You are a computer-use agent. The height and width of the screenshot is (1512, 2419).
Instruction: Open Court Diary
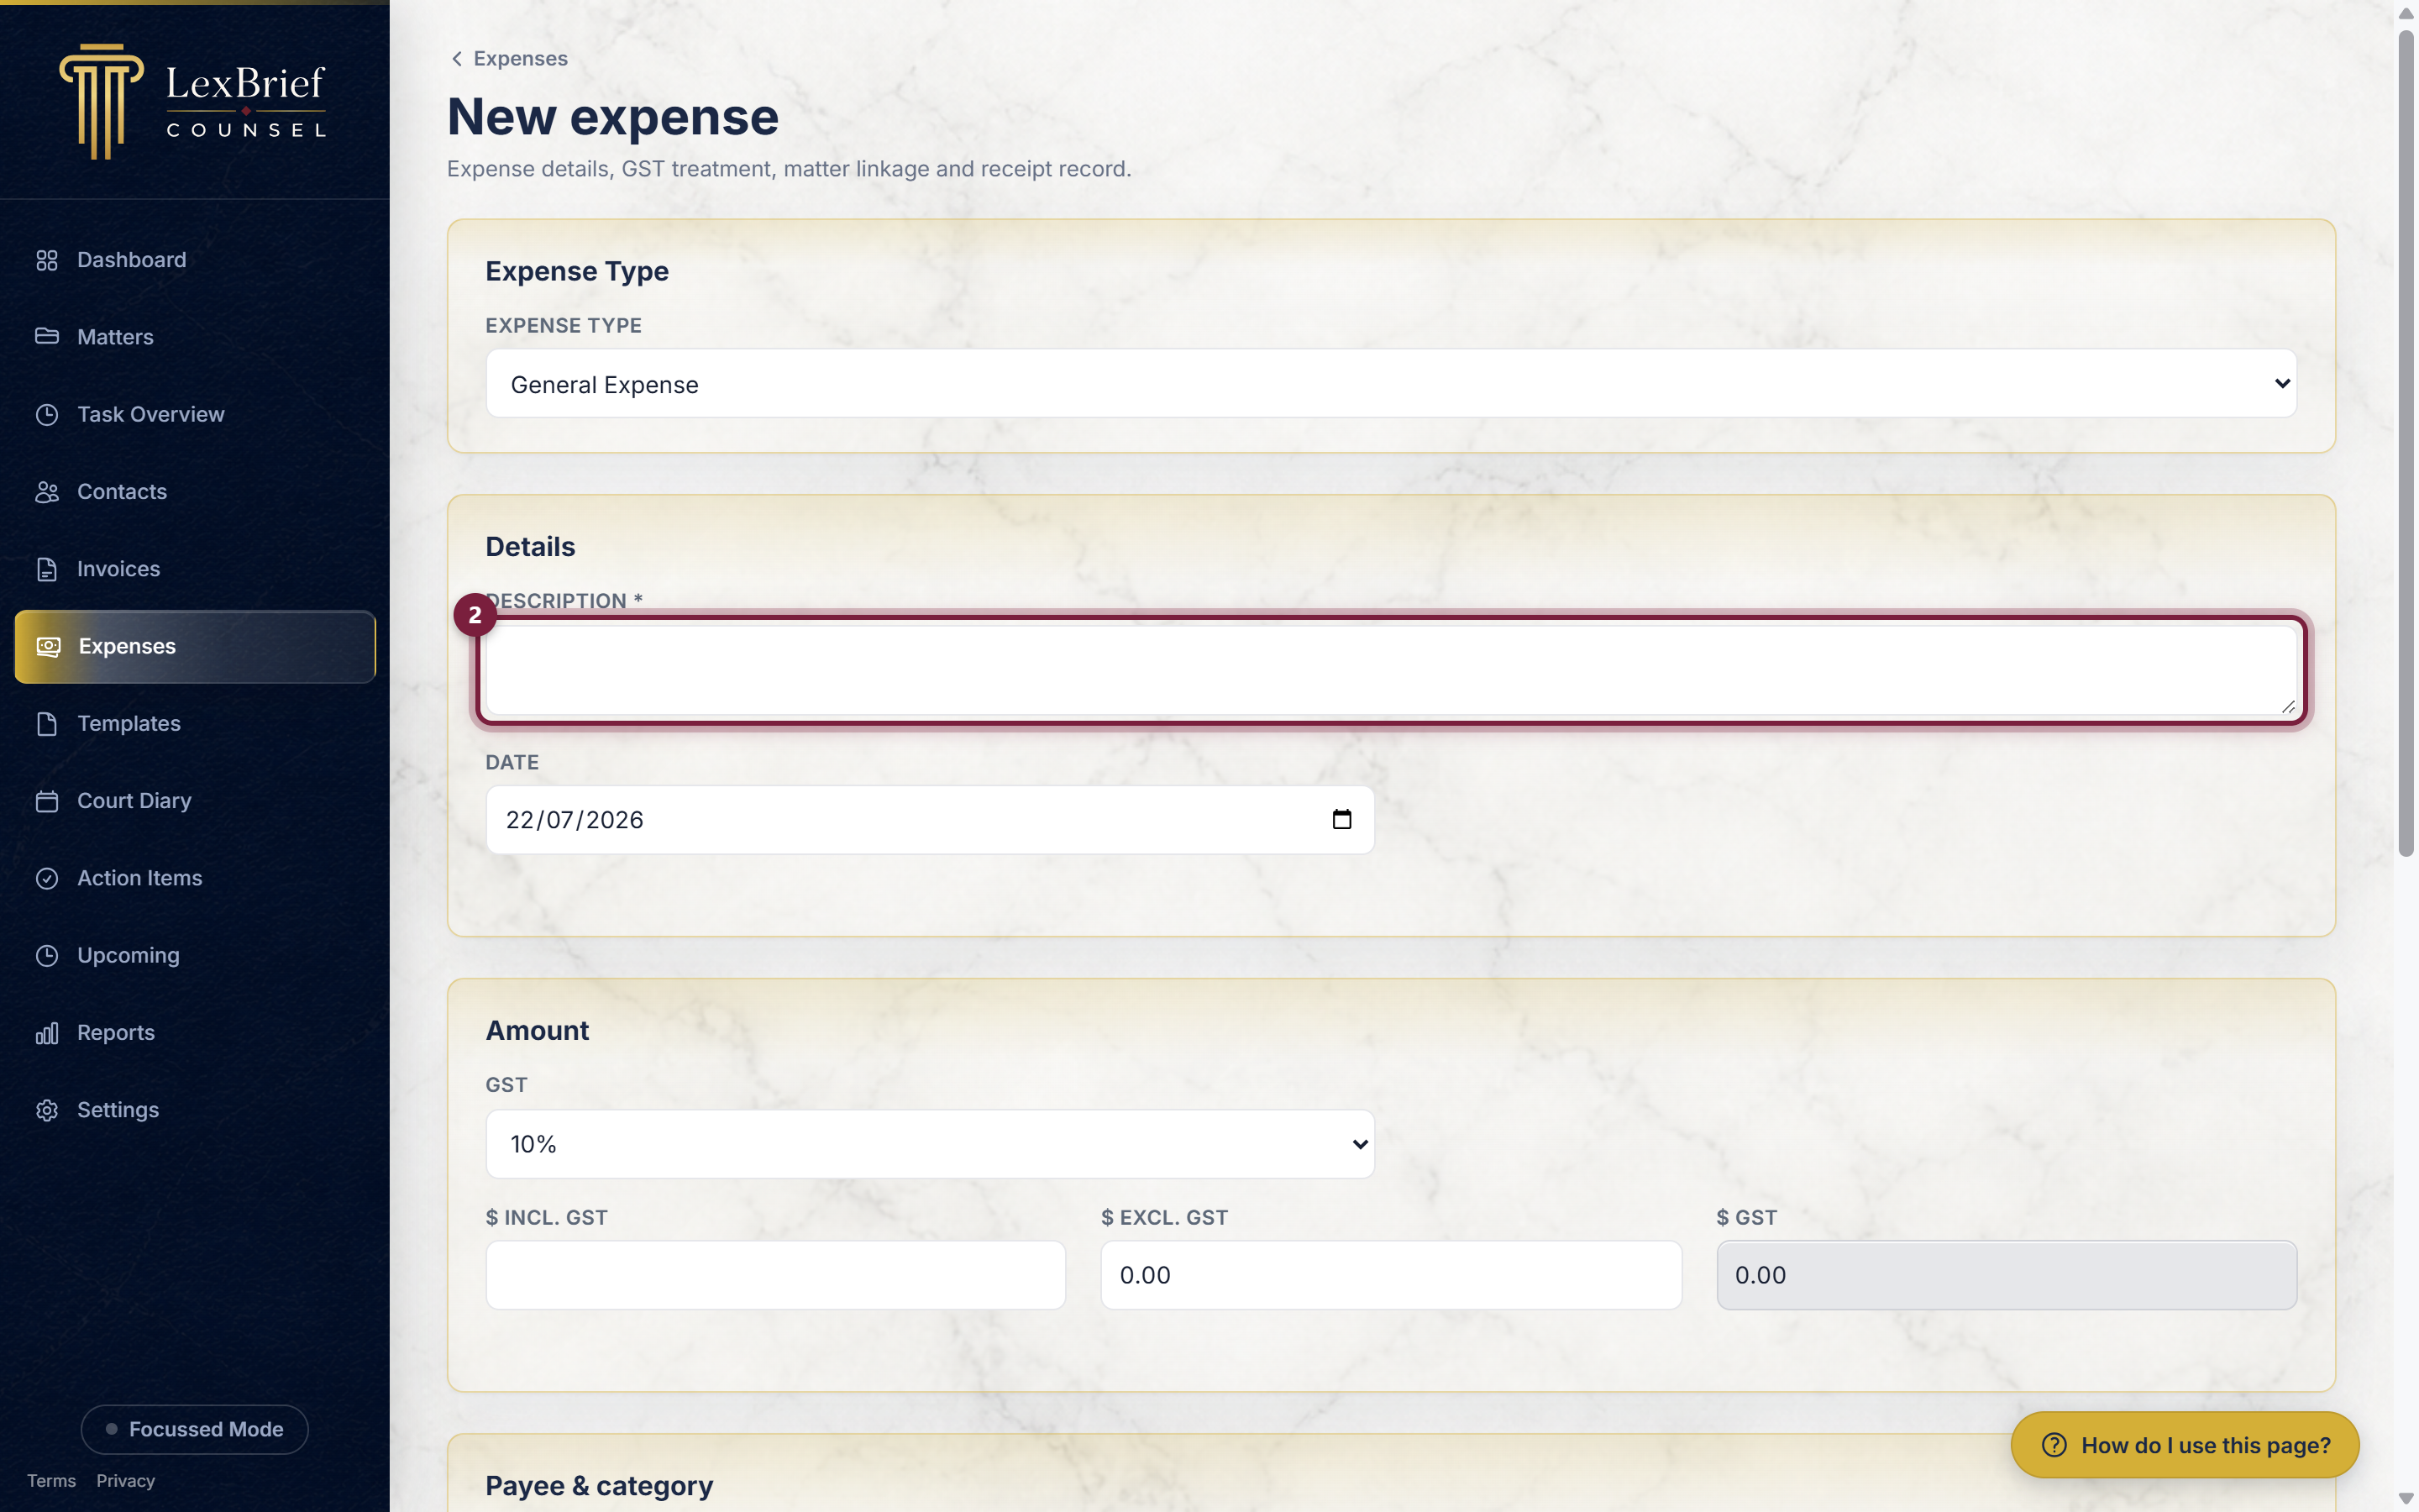195,801
